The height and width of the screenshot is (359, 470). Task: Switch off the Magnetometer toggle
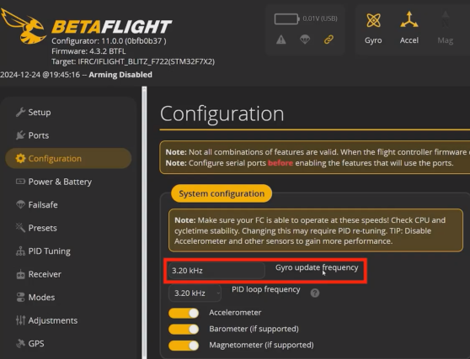[184, 346]
